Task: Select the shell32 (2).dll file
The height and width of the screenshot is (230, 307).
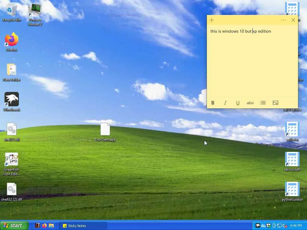Action: pos(12,192)
